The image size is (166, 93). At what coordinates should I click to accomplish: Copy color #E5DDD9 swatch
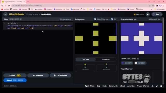point(140,63)
